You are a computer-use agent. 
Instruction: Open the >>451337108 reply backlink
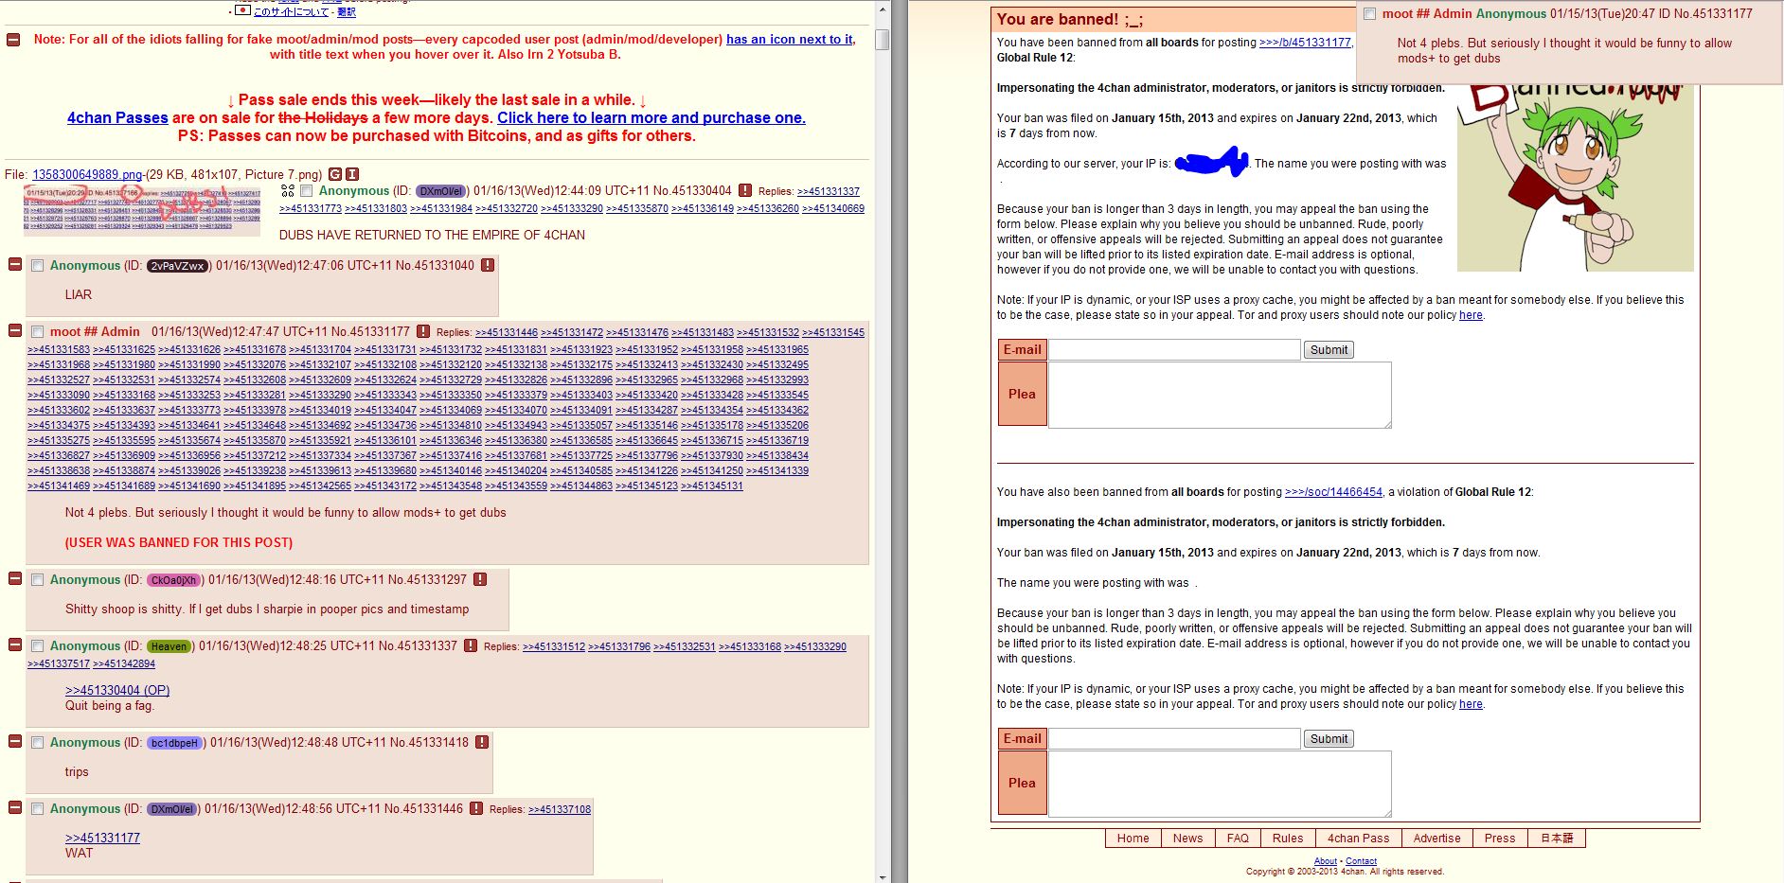click(560, 809)
